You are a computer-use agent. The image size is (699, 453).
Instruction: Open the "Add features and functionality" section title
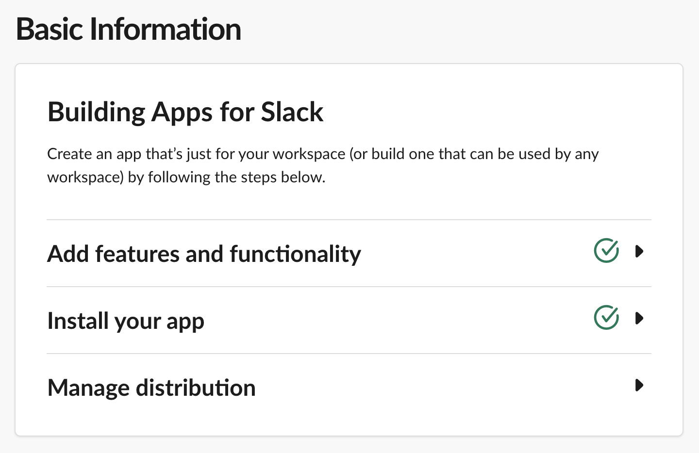pos(204,254)
